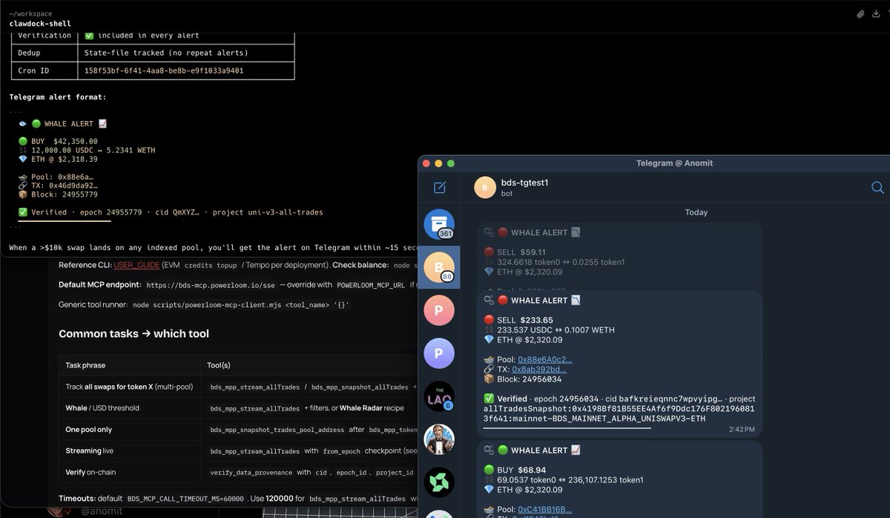This screenshot has width=890, height=518.
Task: Open THE LAO chat in Telegram sidebar
Action: pyautogui.click(x=439, y=396)
